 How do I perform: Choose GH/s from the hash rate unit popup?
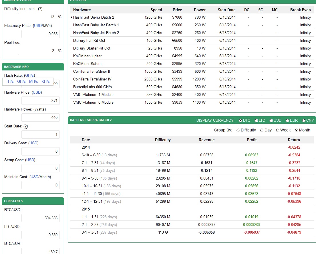point(21,82)
